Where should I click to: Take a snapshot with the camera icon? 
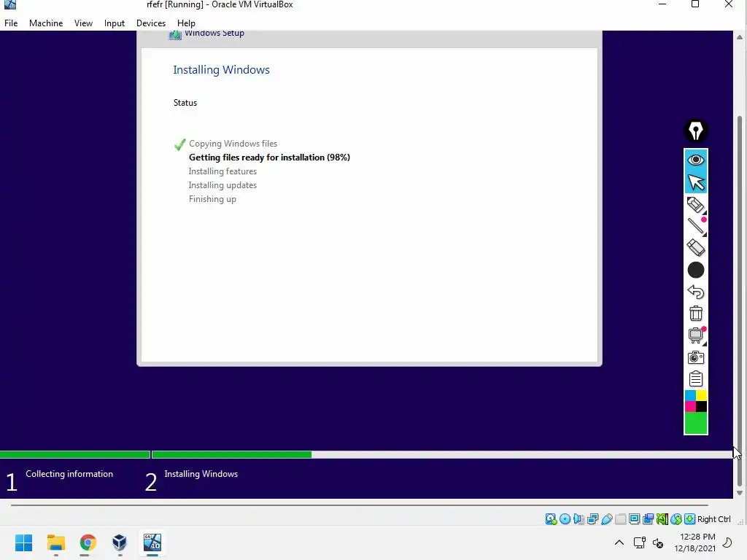coord(695,357)
